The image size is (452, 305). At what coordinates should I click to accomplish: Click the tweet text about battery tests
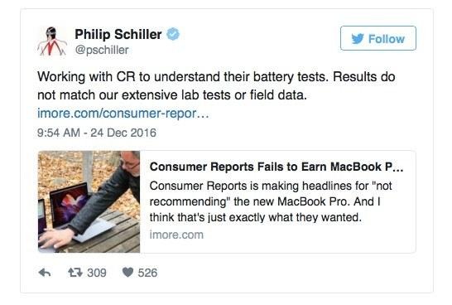point(216,85)
